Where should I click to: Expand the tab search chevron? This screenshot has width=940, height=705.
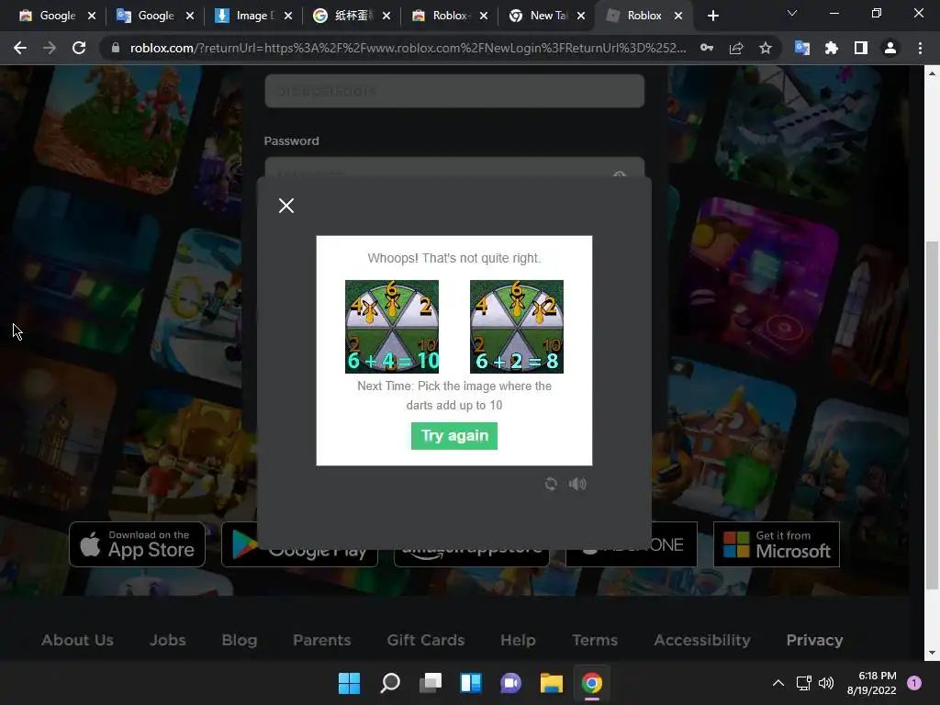(x=792, y=13)
